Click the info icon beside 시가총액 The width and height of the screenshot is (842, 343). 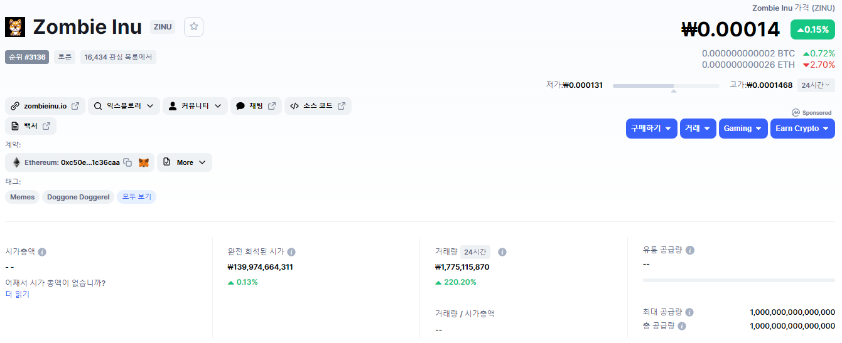pyautogui.click(x=42, y=252)
